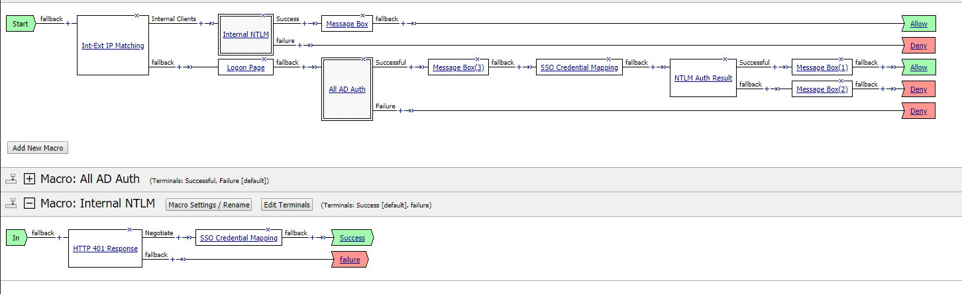
Task: Click the Edit Terminals button
Action: tap(287, 205)
